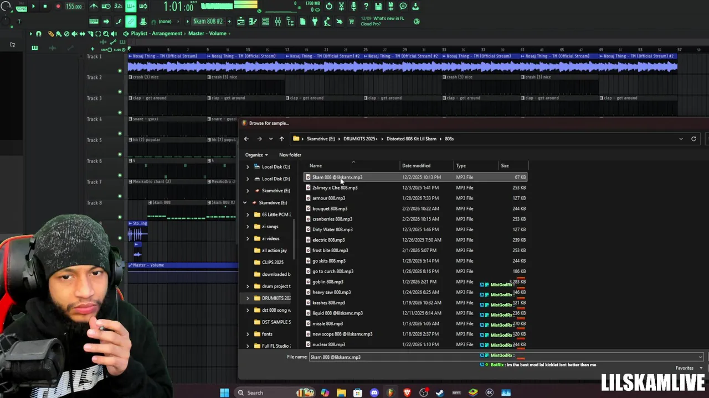Go back in the file dialog

(246, 139)
